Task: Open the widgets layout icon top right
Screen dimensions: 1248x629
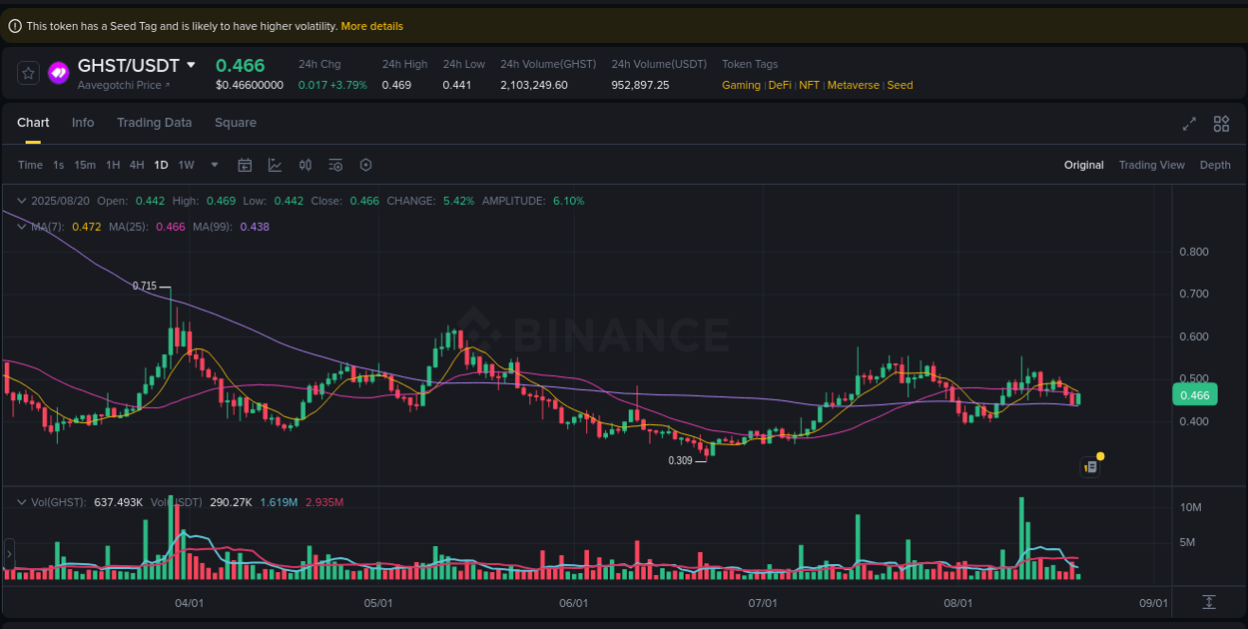Action: (x=1221, y=124)
